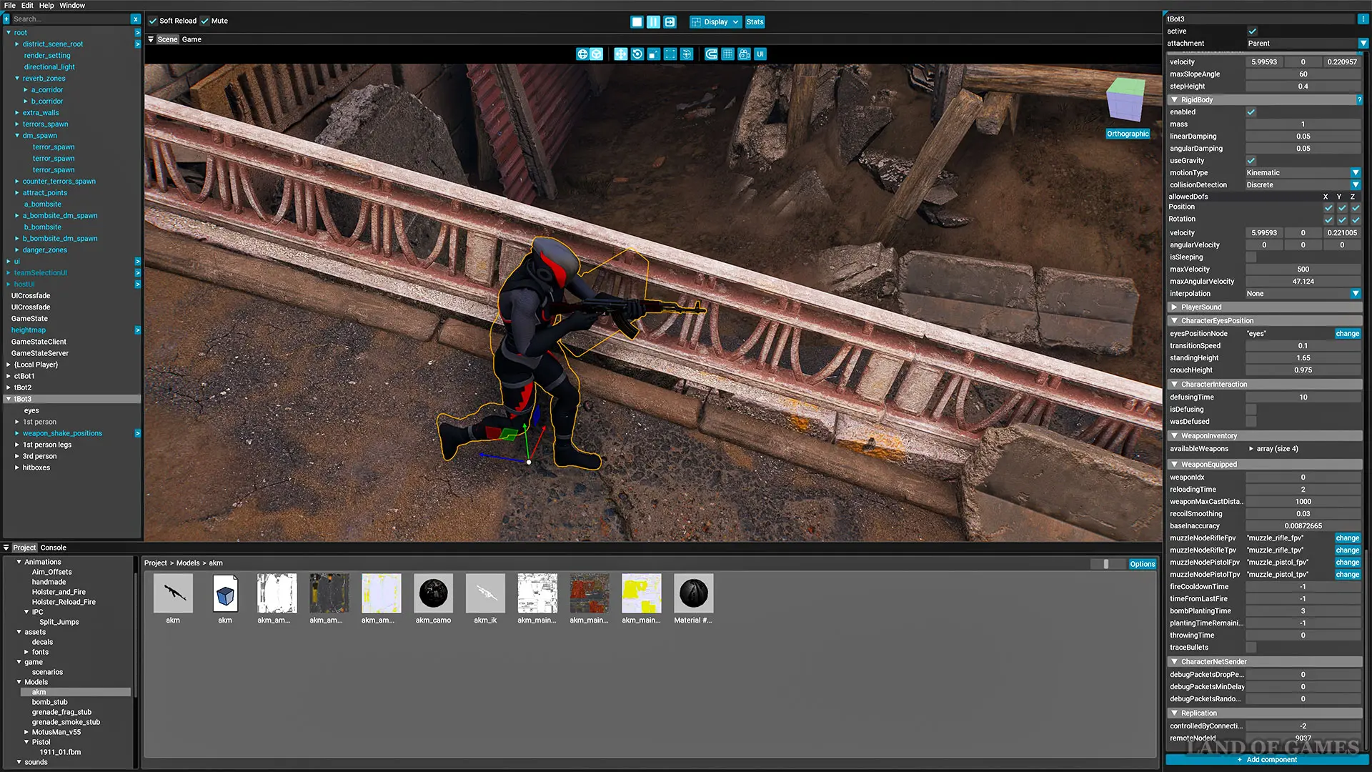Select the move/translate gizmo tool

pyautogui.click(x=620, y=54)
